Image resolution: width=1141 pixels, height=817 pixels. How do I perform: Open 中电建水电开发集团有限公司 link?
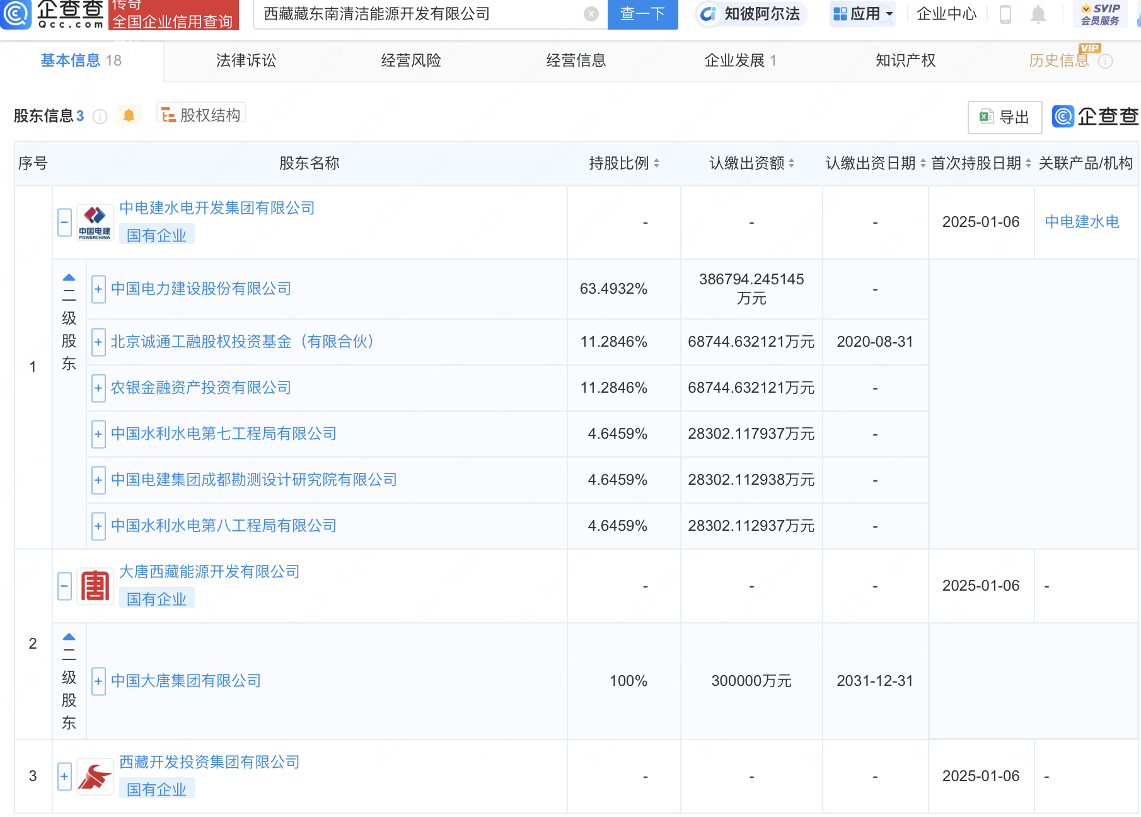pyautogui.click(x=217, y=208)
